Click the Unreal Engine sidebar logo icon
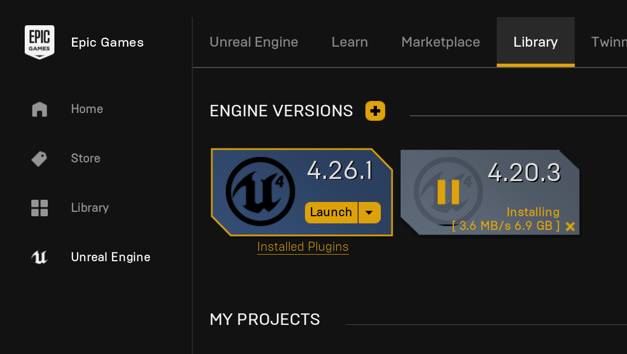The image size is (627, 354). pos(40,257)
